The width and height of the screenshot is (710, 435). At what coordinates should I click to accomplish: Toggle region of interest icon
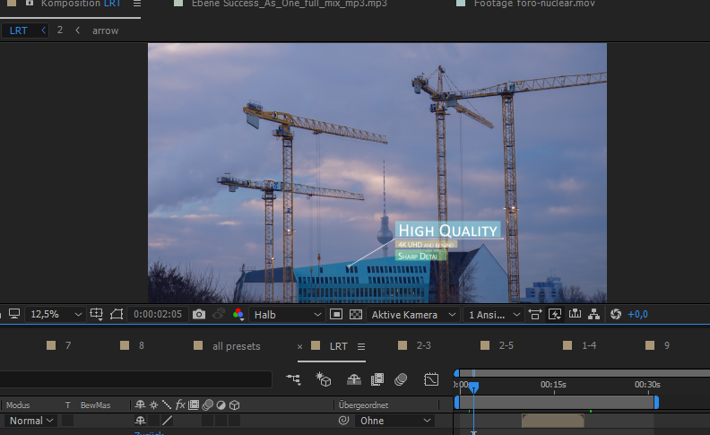coord(336,314)
